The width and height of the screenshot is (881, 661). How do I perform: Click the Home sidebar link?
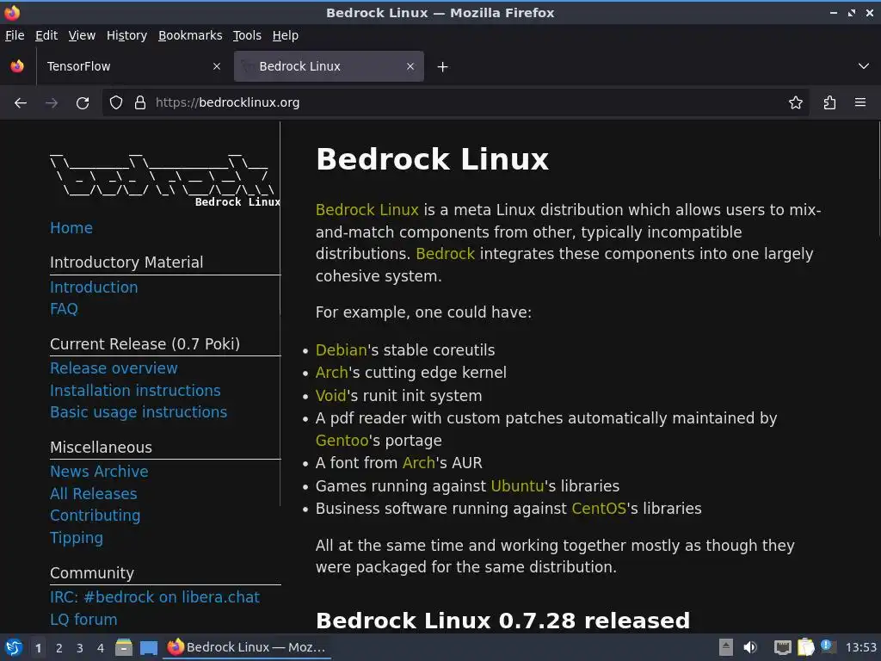click(71, 228)
